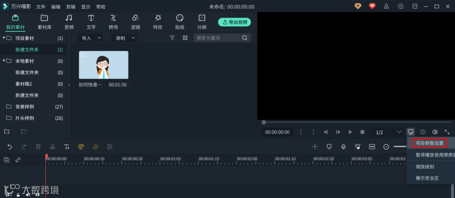Open the 1/2 preview quality dropdown
455x198 pixels.
388,132
